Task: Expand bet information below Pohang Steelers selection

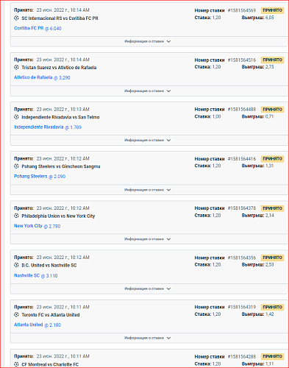Action: coord(148,190)
